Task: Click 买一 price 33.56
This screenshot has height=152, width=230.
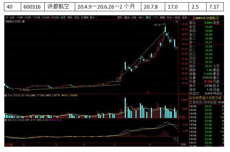Action: [208, 46]
